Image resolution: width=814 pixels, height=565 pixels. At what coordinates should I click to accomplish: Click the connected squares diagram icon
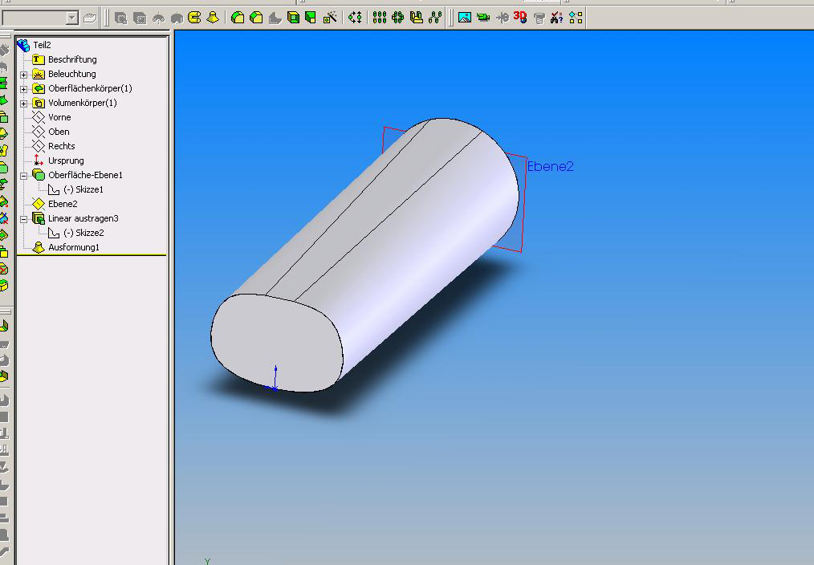click(576, 18)
